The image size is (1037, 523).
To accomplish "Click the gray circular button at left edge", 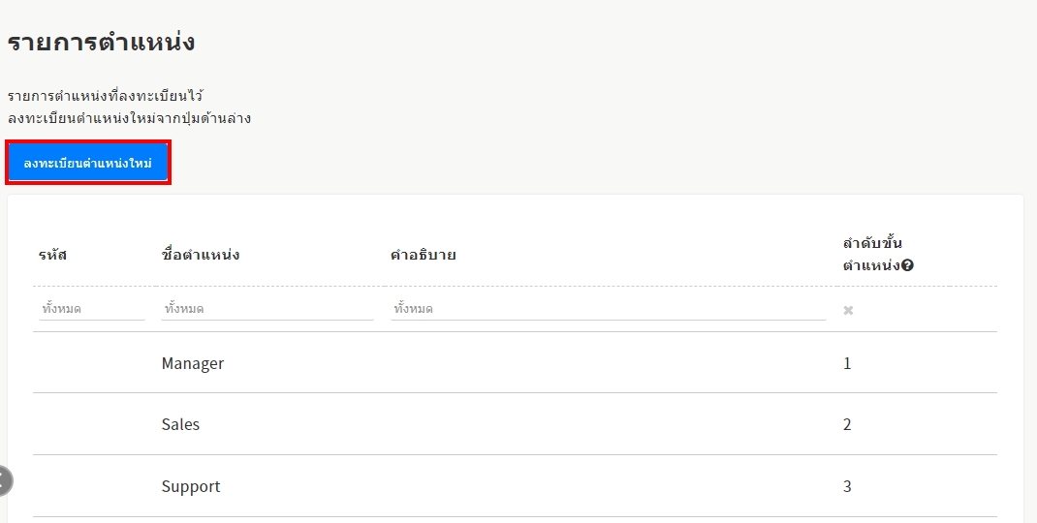I will coord(4,481).
